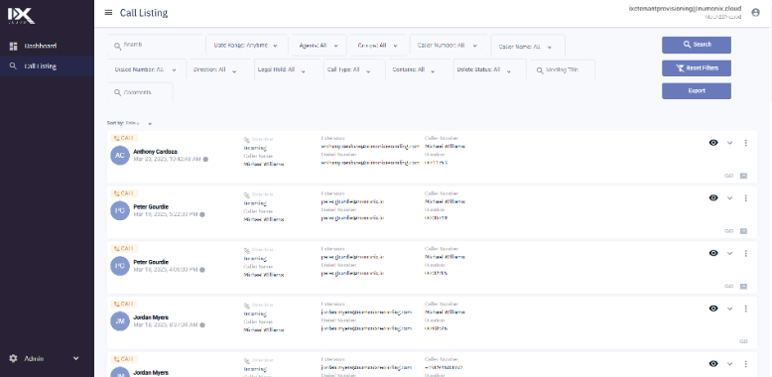
Task: Click the user account avatar icon
Action: coord(756,13)
